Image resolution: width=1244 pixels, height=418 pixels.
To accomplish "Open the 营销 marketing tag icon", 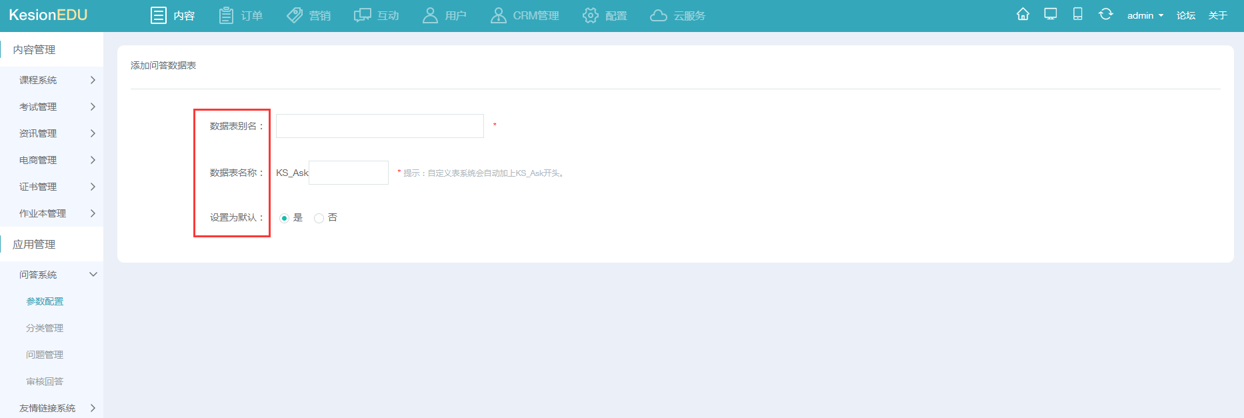I will coord(295,15).
